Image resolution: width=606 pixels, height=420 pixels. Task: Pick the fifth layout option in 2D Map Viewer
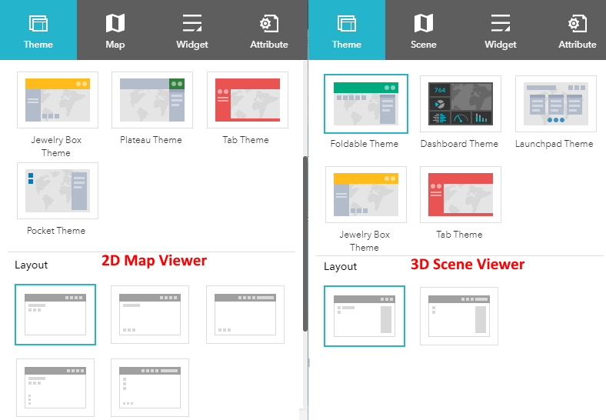(x=150, y=388)
